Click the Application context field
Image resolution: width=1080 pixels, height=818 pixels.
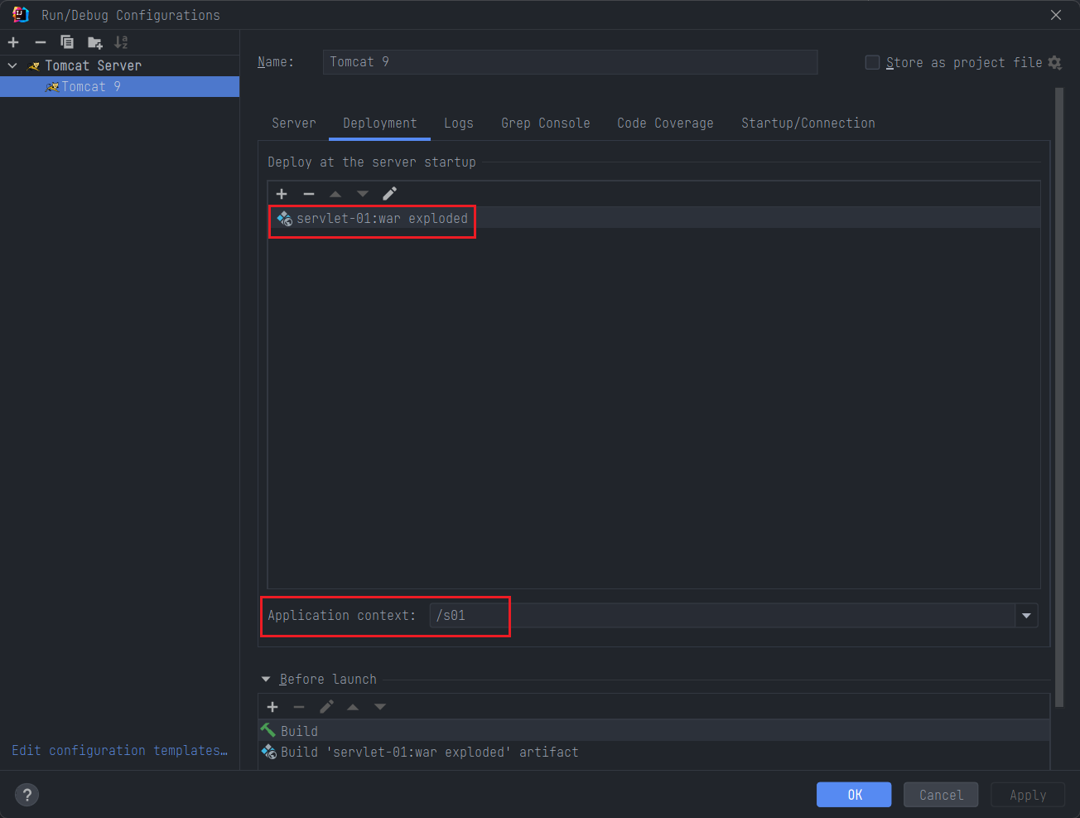click(x=722, y=615)
